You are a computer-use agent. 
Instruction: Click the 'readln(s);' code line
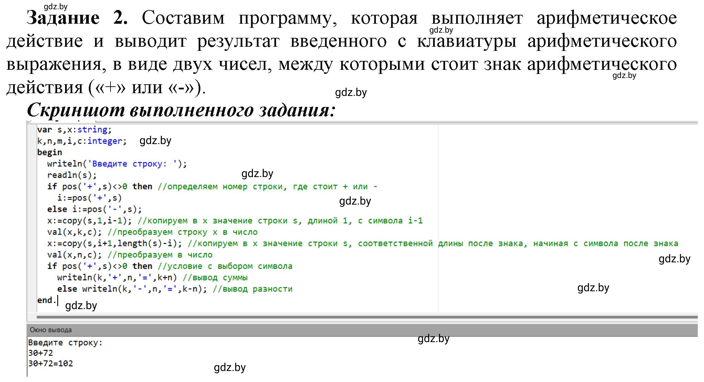click(72, 175)
